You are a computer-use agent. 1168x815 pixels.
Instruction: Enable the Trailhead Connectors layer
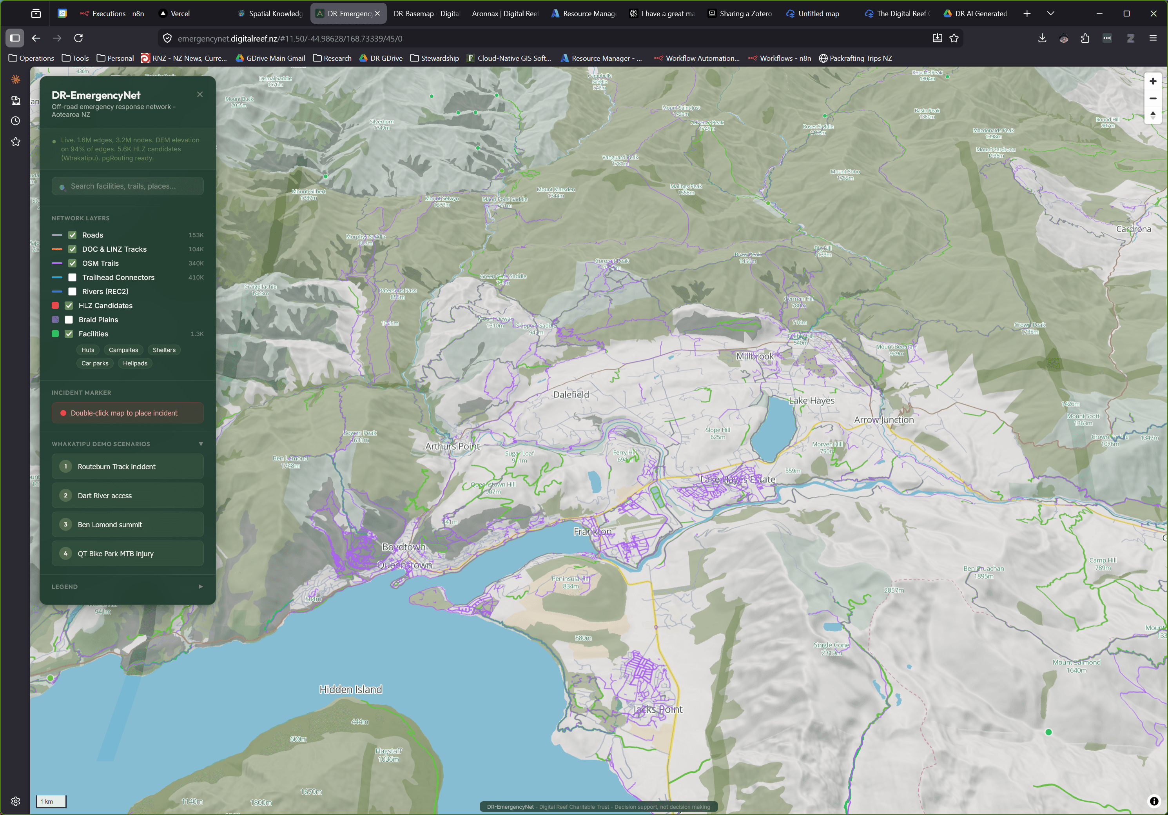pos(72,277)
